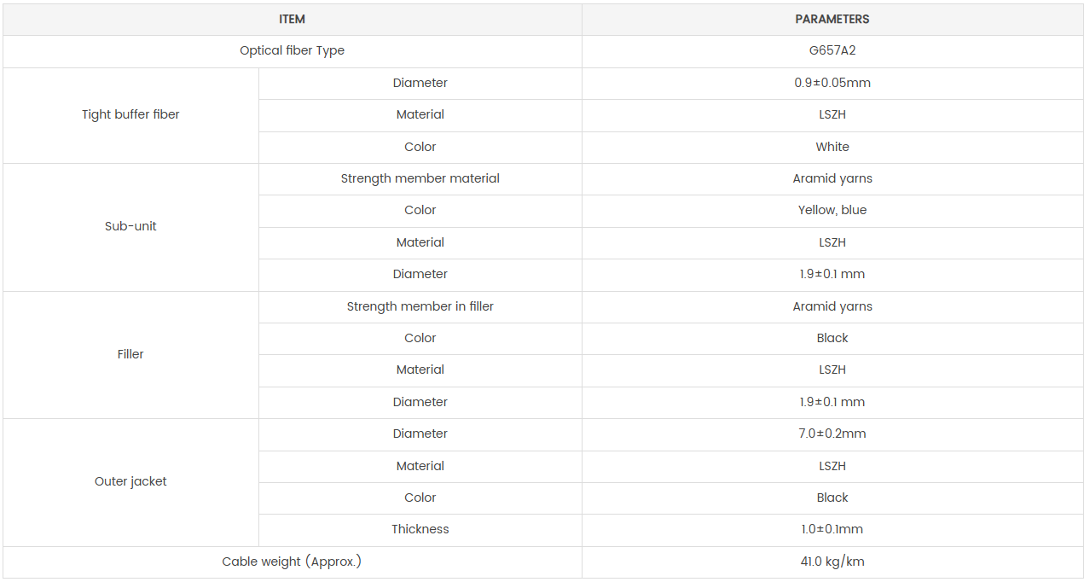Click the Black color value for Outer jacket
1084x582 pixels.
pos(832,498)
